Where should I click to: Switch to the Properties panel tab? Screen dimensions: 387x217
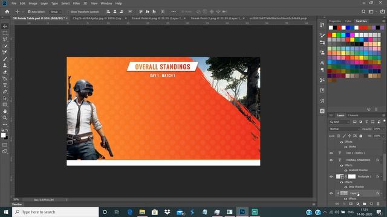click(335, 21)
